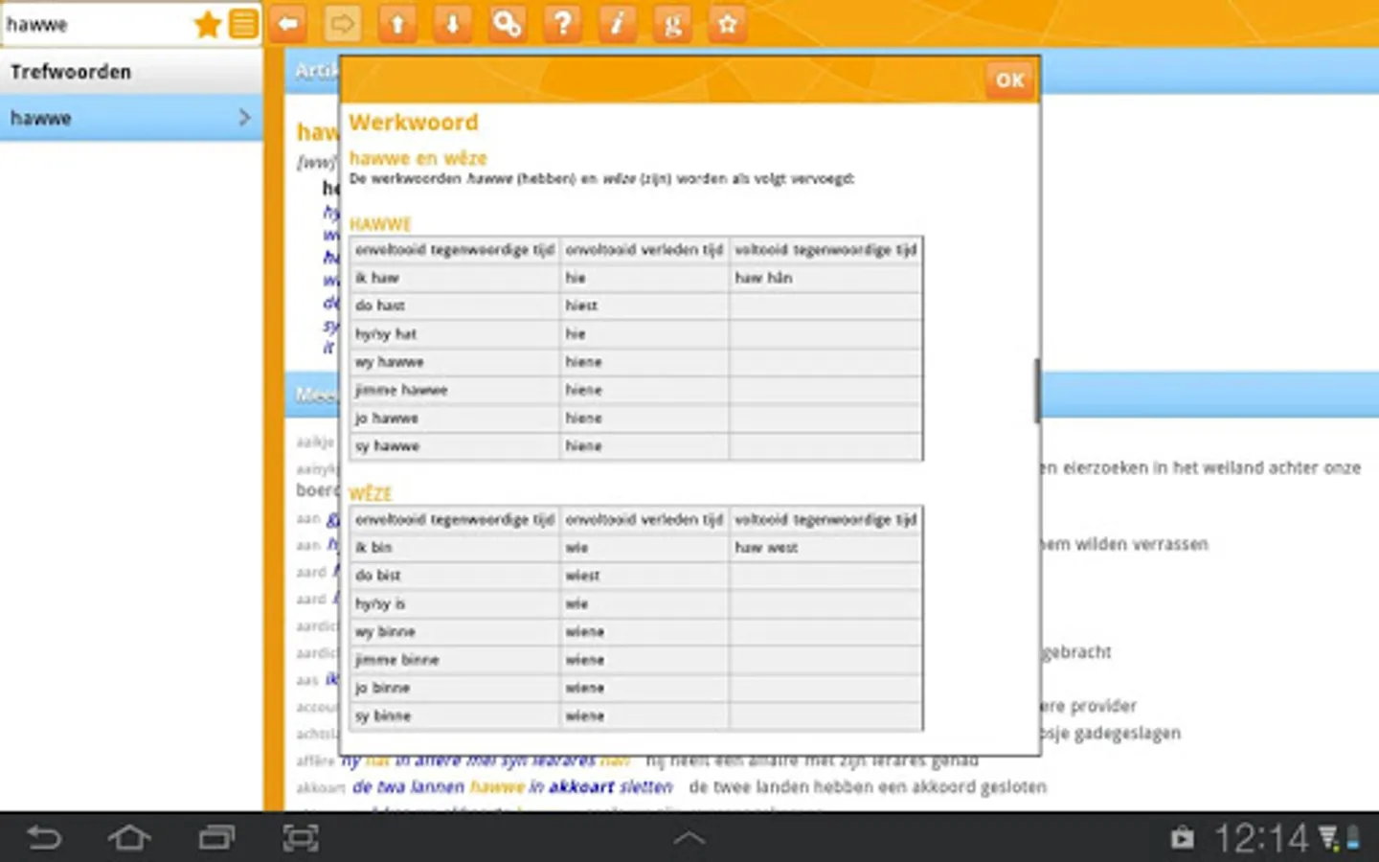This screenshot has height=862, width=1379.
Task: Click 'de twee landen hebben een akkoord gesloten'
Action: point(868,787)
